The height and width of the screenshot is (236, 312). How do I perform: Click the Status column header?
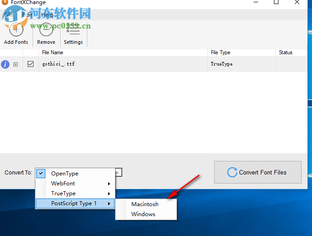point(292,52)
